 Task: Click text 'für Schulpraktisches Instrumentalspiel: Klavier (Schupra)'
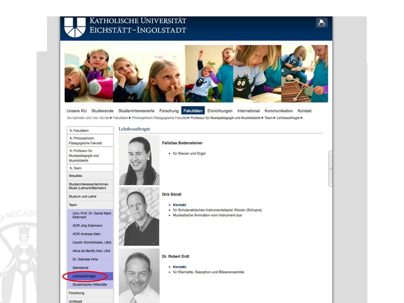217,210
